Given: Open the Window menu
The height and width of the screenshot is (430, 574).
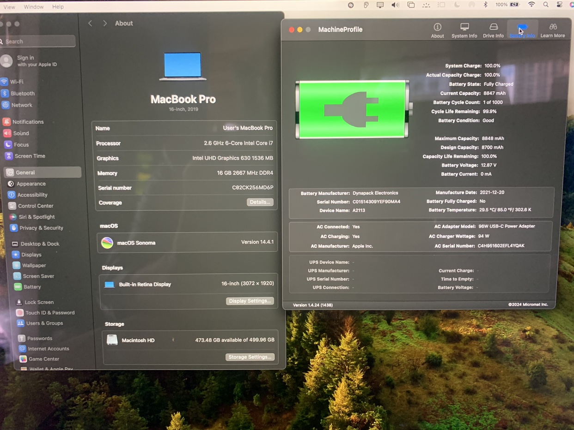Looking at the screenshot, I should [x=33, y=7].
